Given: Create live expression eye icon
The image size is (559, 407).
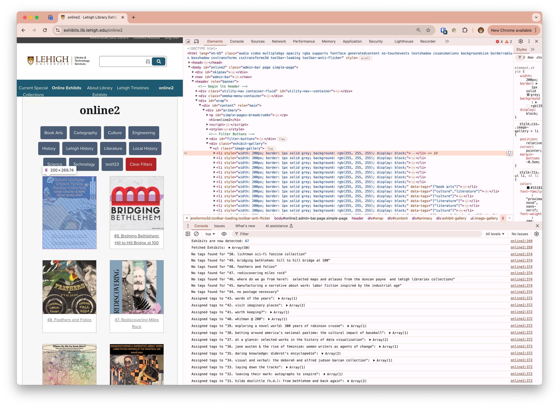Looking at the screenshot, I should pyautogui.click(x=224, y=234).
